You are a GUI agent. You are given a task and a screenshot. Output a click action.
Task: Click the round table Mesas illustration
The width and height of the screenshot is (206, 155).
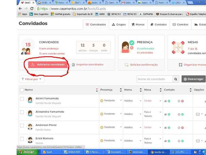tap(178, 47)
